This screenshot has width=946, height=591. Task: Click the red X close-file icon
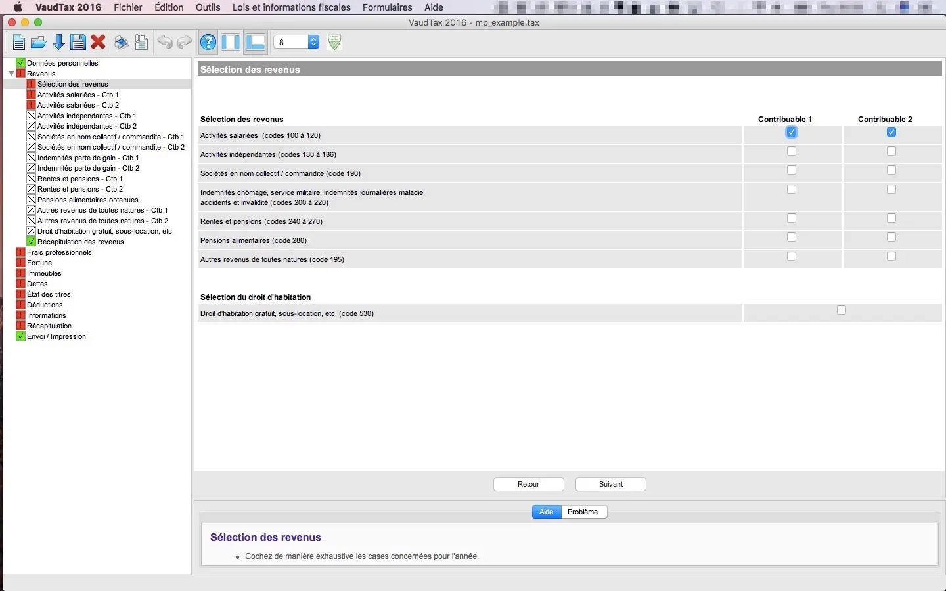[99, 43]
